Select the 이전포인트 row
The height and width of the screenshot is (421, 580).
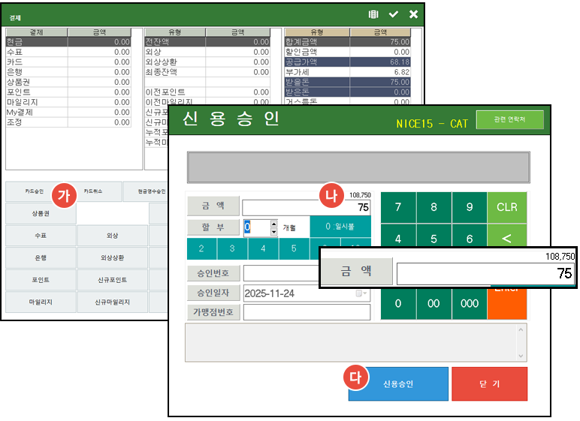point(207,92)
